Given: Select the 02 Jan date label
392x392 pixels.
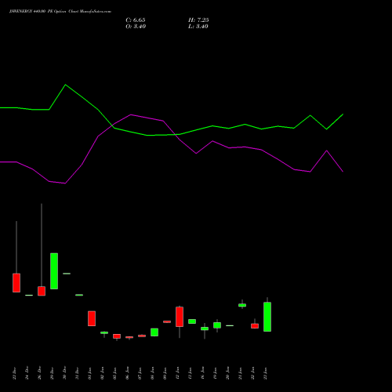Looking at the screenshot, I should [x=102, y=373].
